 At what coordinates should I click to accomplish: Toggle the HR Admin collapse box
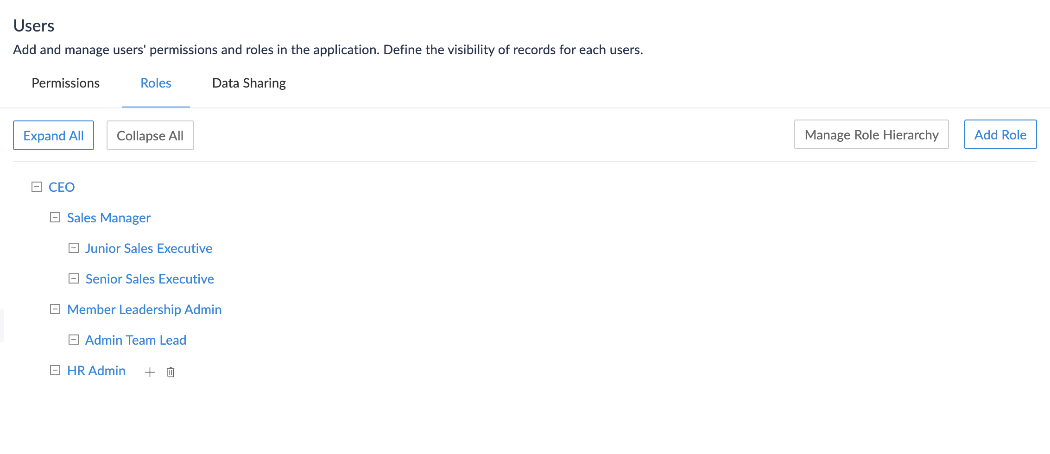[x=55, y=371]
